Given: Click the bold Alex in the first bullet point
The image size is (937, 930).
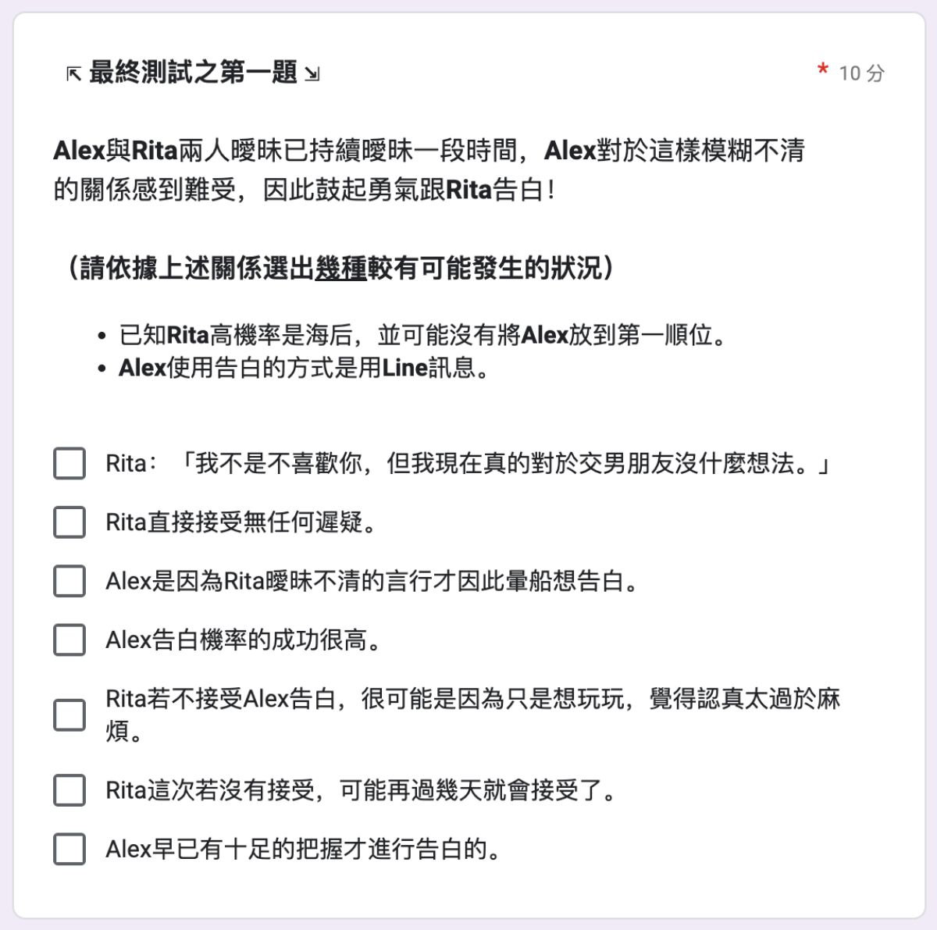Looking at the screenshot, I should pos(543,335).
